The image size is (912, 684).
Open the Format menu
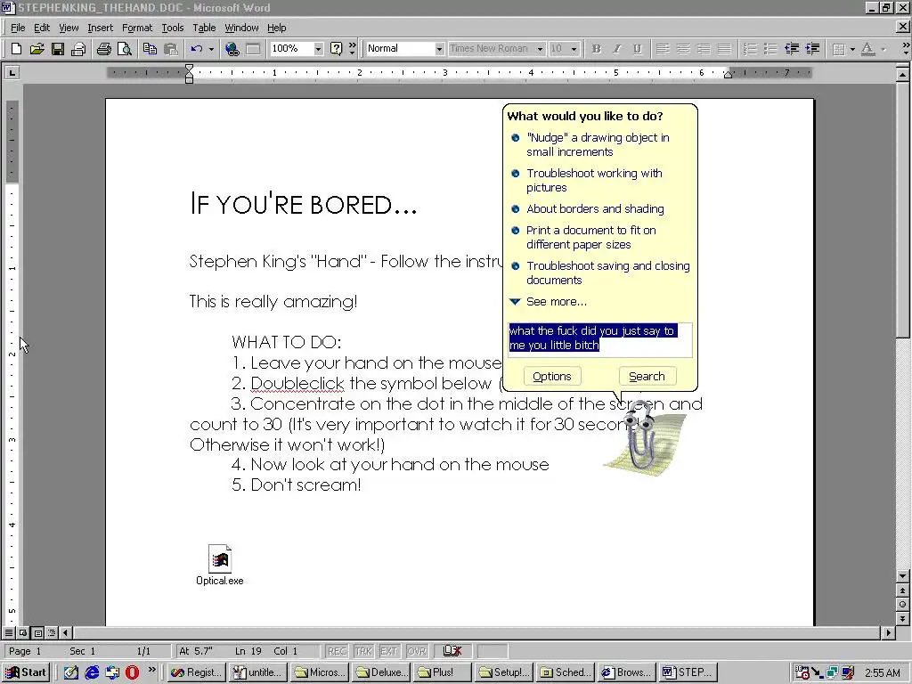[136, 28]
